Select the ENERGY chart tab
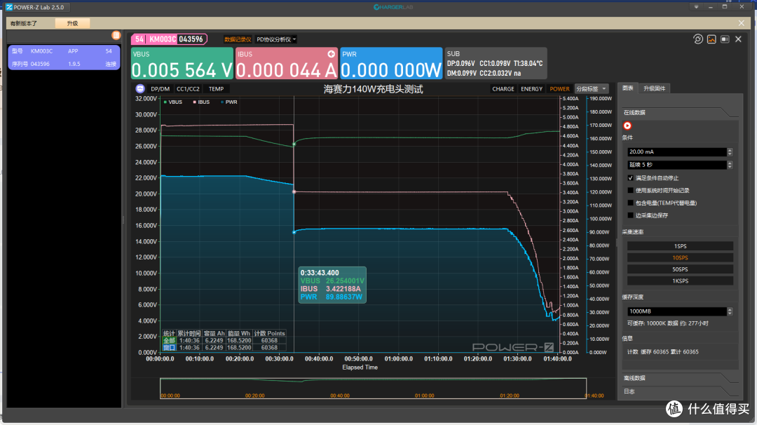 [531, 89]
